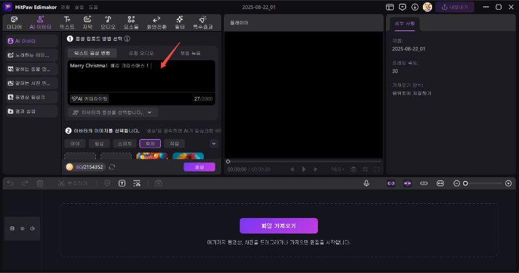This screenshot has height=273, width=519.
Task: Click the player seek bar handle
Action: pyautogui.click(x=228, y=162)
